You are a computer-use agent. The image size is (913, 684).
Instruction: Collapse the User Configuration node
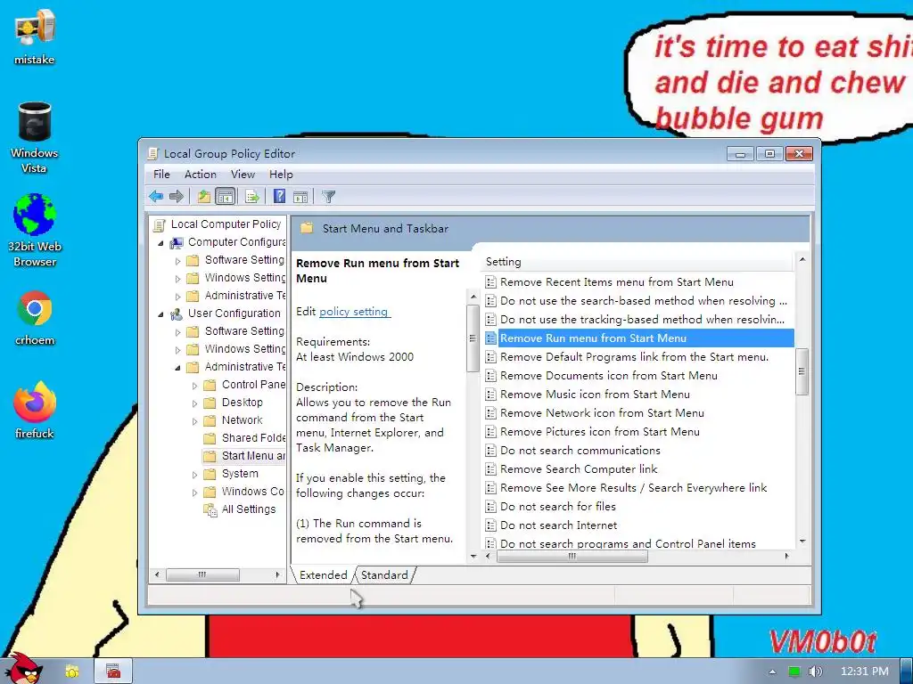pyautogui.click(x=161, y=314)
